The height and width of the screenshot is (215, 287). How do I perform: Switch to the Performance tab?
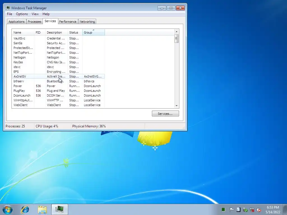(x=68, y=22)
